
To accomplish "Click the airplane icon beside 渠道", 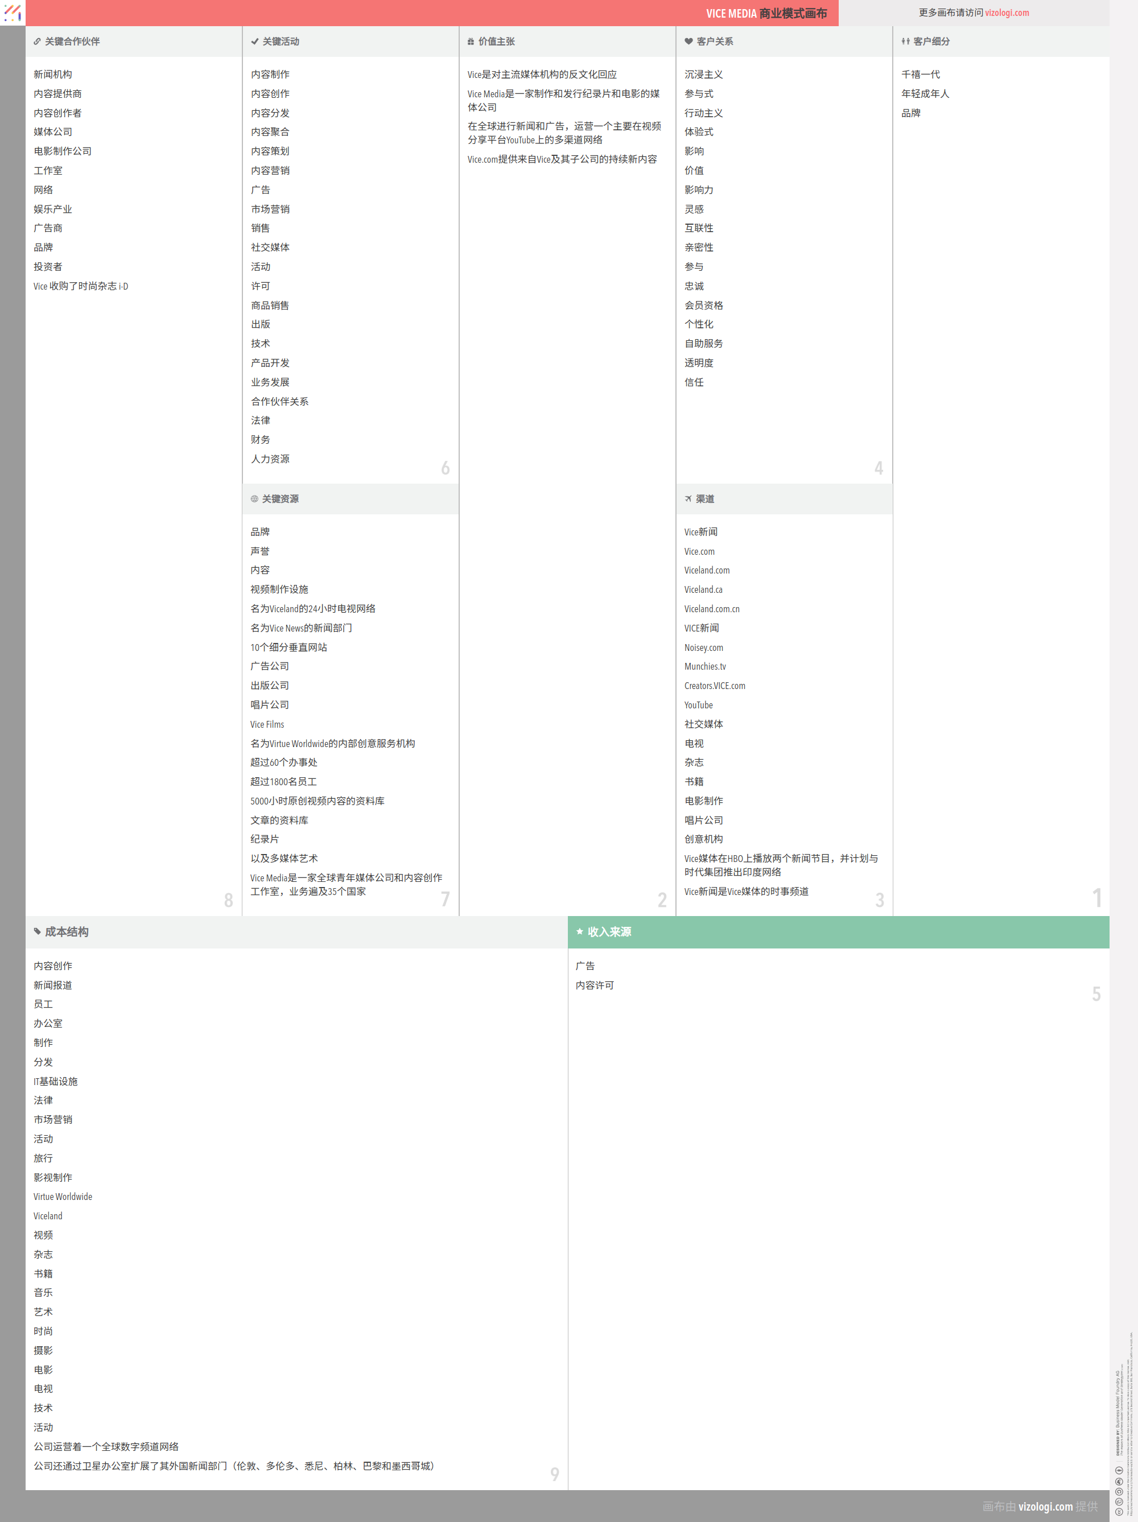I will pos(688,499).
